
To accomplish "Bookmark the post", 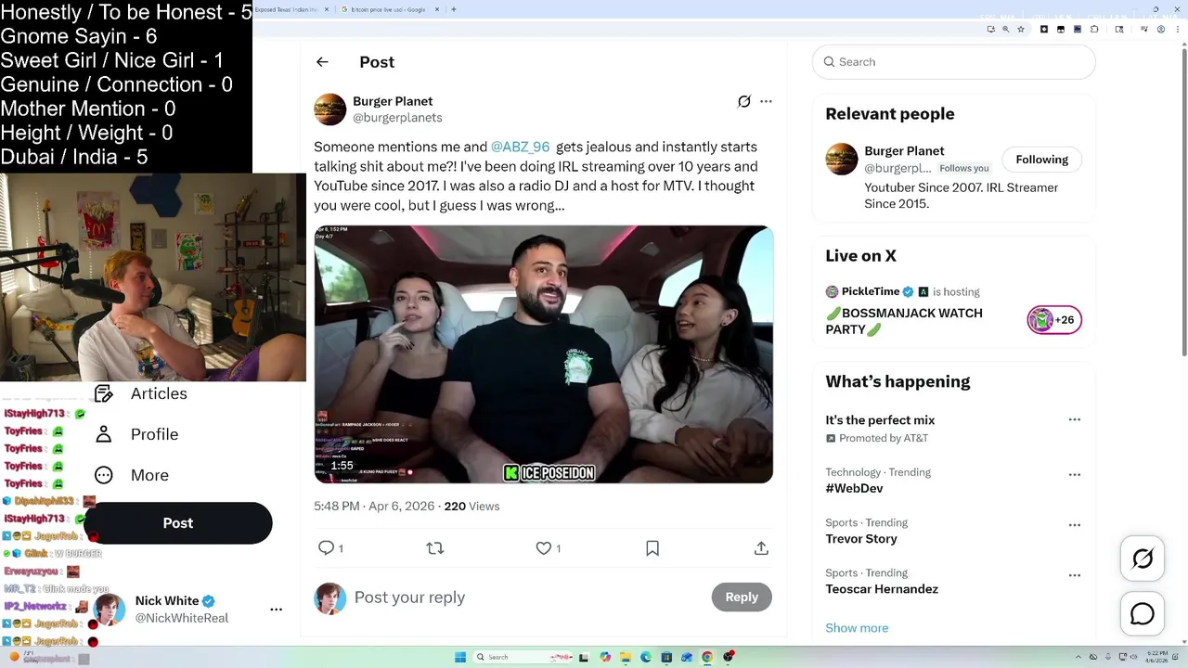I will tap(652, 548).
